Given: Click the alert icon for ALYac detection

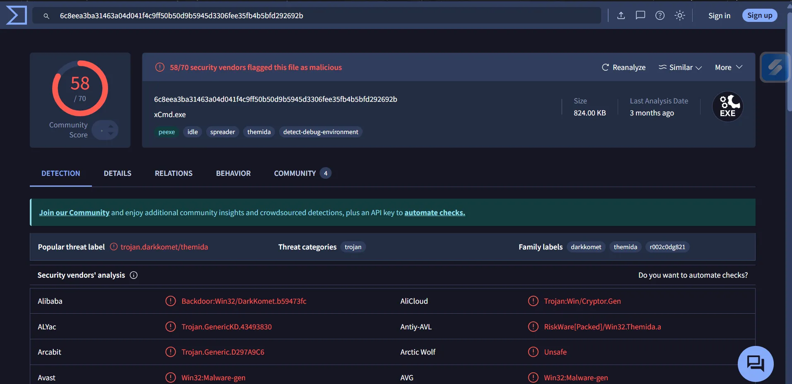Looking at the screenshot, I should point(171,326).
